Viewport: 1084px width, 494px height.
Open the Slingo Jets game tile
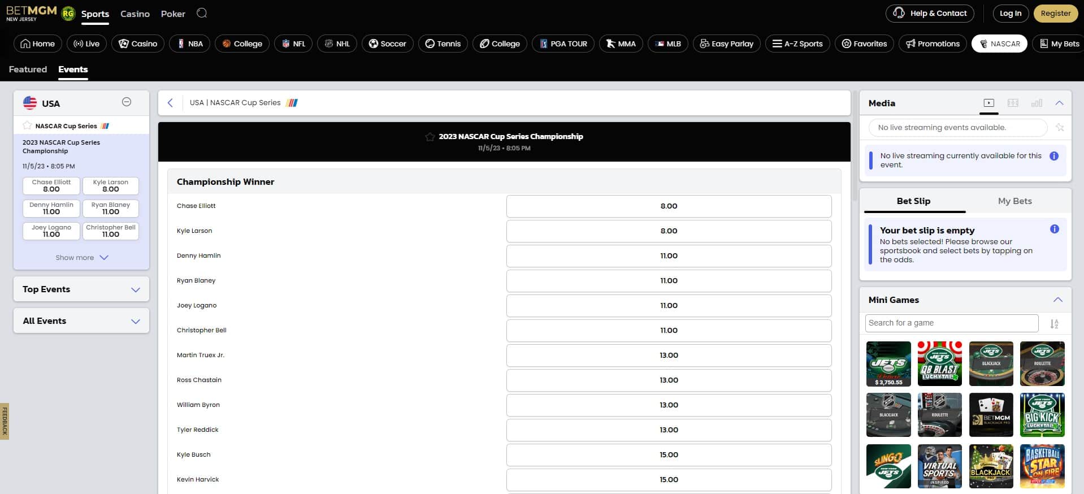888,466
